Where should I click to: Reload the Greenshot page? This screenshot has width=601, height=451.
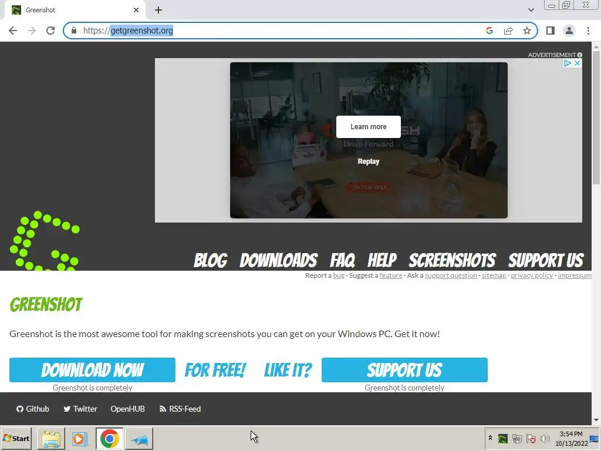(x=50, y=31)
